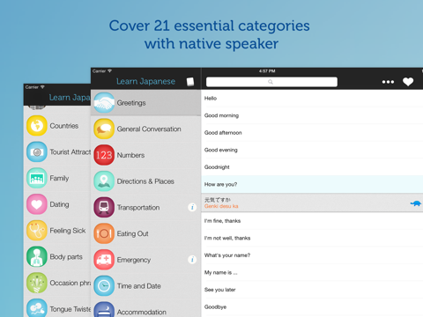Tap the "Genki desu ka" romaji text

(x=221, y=206)
